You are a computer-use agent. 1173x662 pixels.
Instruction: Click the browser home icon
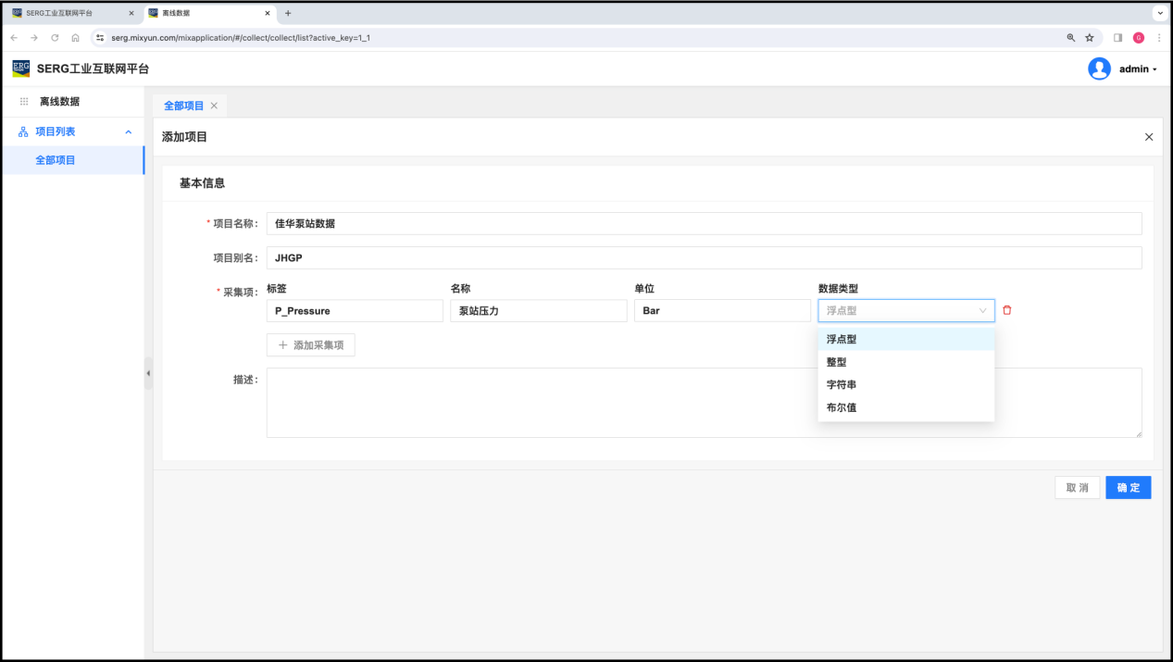(x=75, y=38)
